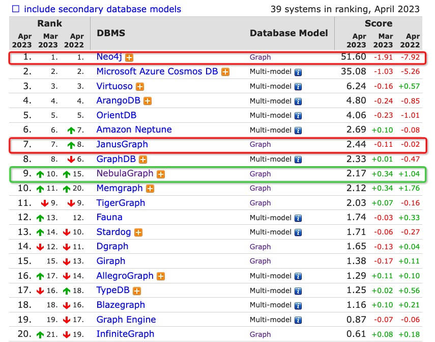Open the AllegroGraph link
The height and width of the screenshot is (342, 435).
pos(125,276)
